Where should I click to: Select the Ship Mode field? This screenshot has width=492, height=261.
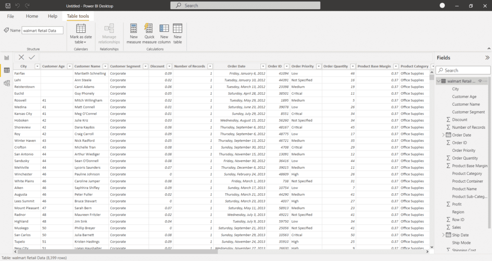tap(461, 243)
